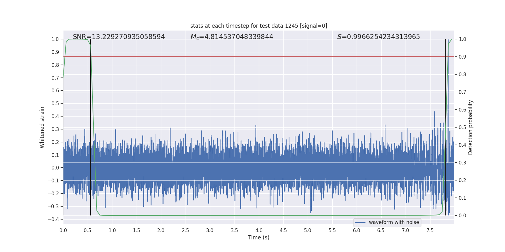Screen dimensions: 505x252
Task: Click the "Detection probability" axis label
Action: tap(471, 127)
